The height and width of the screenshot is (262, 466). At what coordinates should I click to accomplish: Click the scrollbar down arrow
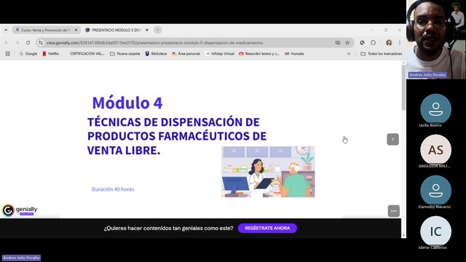[403, 235]
